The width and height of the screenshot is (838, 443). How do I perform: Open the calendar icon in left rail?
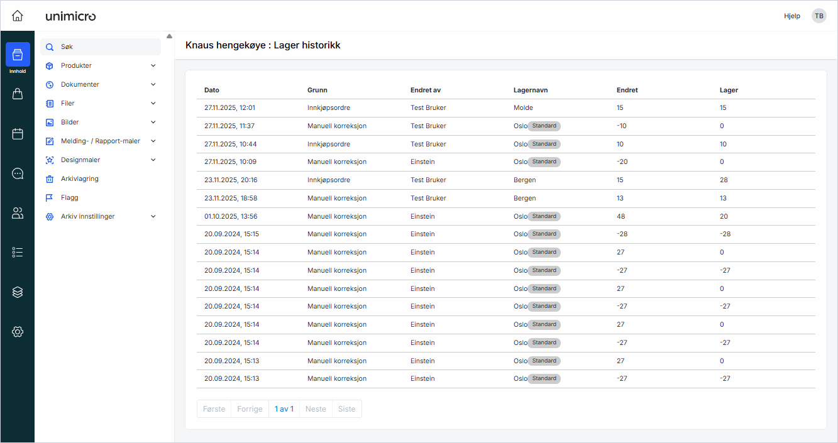tap(18, 134)
